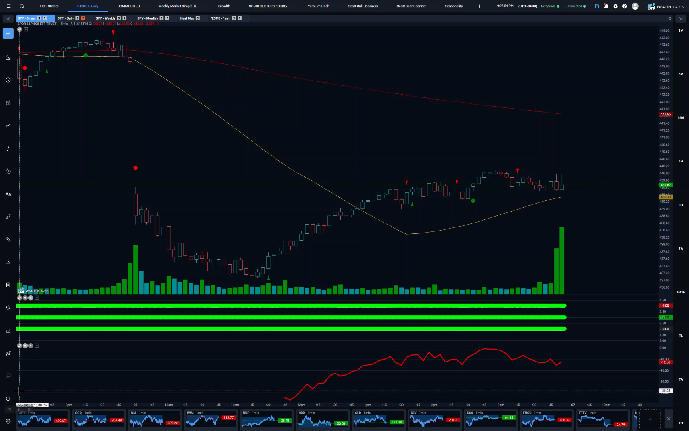Toggle the S button on SPY - 5mins tab
The height and width of the screenshot is (431, 689).
tap(39, 18)
